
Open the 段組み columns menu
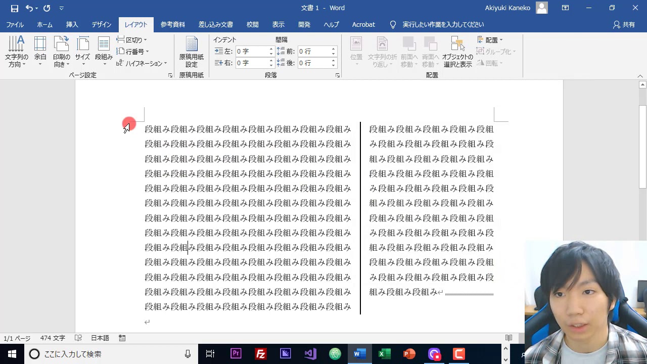[x=104, y=51]
